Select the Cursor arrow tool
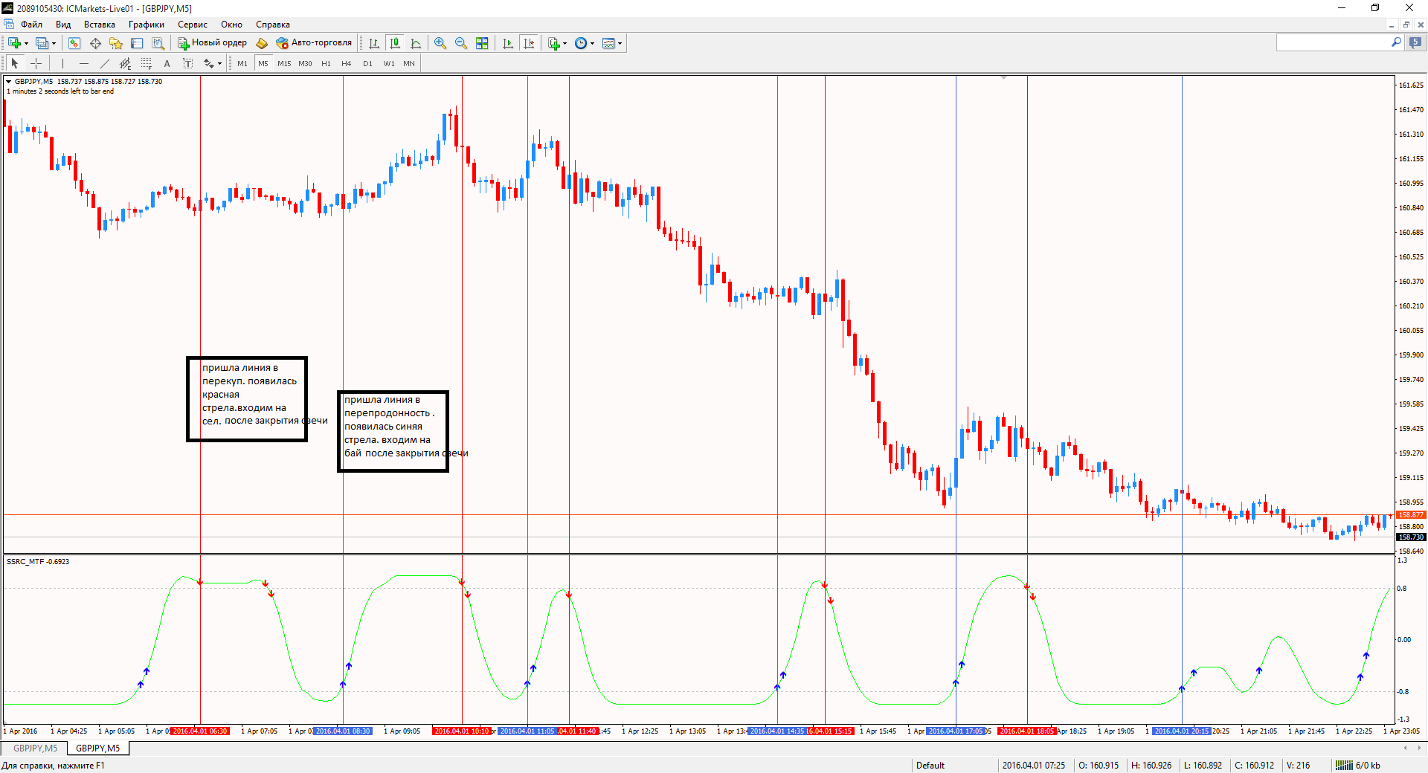The image size is (1428, 773). (x=15, y=63)
